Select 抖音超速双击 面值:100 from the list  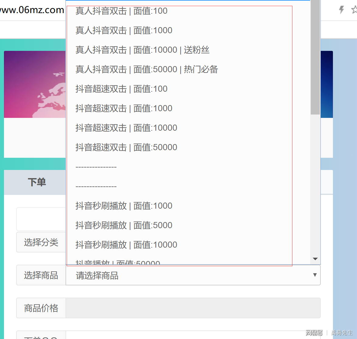pyautogui.click(x=121, y=89)
